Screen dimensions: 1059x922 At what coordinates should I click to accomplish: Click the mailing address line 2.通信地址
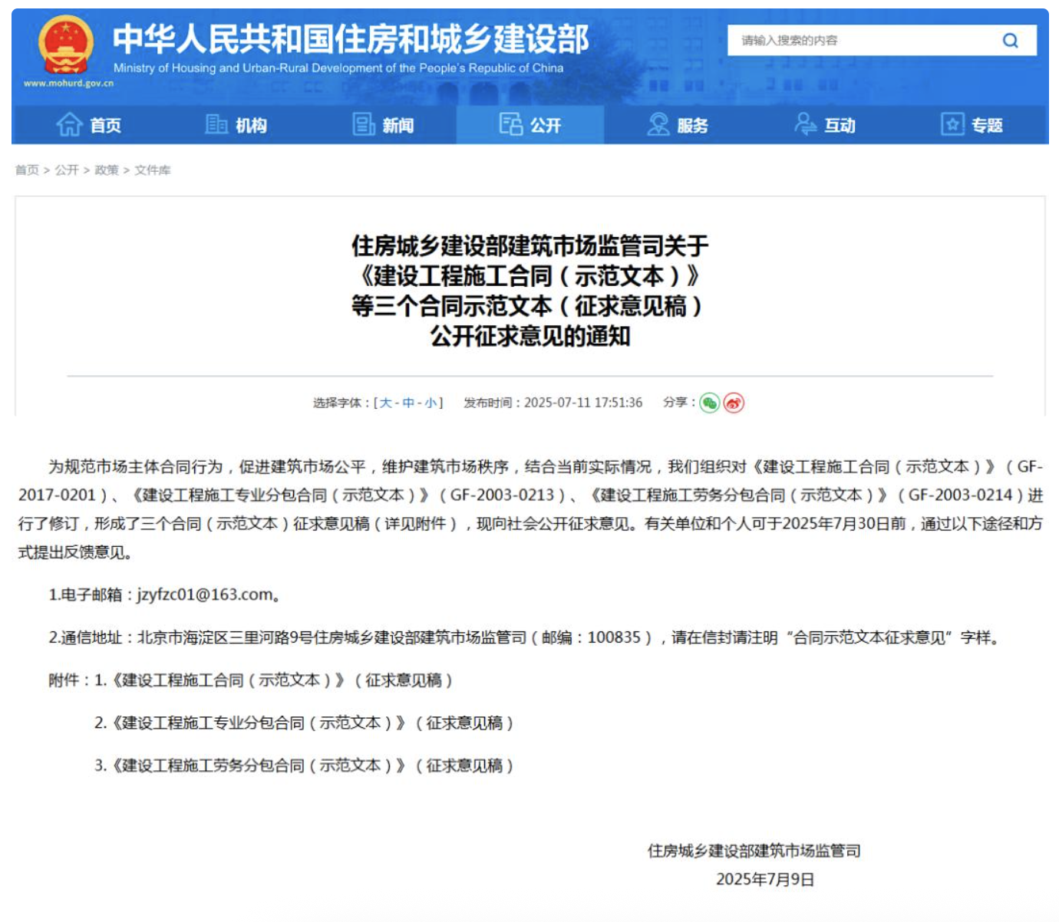[x=524, y=638]
